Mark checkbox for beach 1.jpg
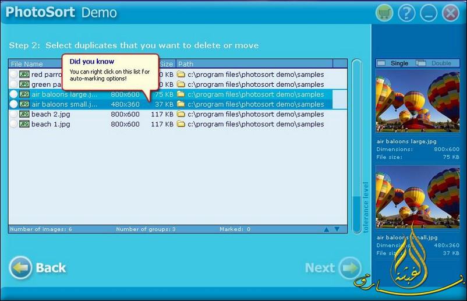The height and width of the screenshot is (301, 467). [14, 124]
